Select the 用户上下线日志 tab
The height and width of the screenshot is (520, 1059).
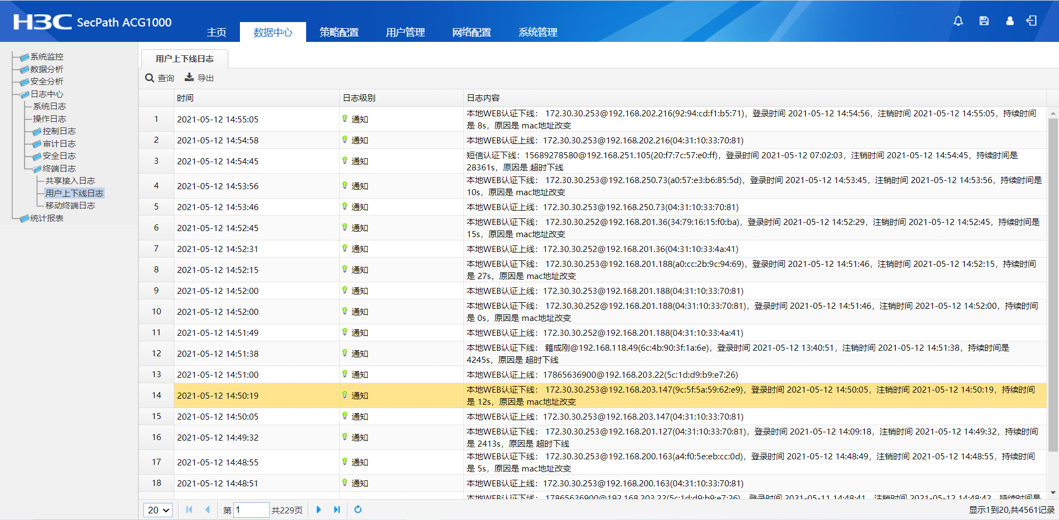(x=184, y=58)
